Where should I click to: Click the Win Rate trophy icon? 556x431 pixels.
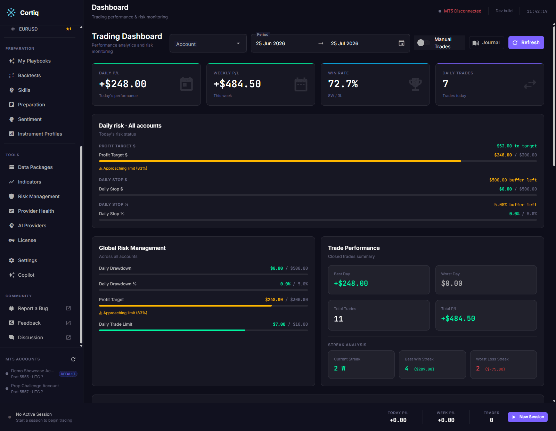(x=415, y=84)
